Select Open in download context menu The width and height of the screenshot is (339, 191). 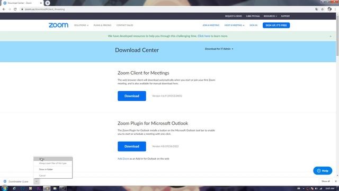(x=53, y=159)
